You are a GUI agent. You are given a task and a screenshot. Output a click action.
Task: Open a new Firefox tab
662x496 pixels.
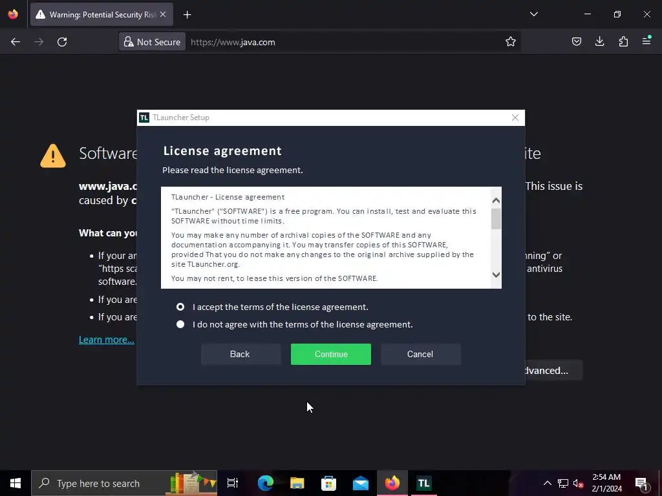click(187, 15)
